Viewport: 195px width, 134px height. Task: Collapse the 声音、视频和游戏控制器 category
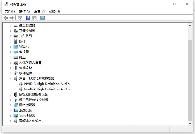pyautogui.click(x=10, y=79)
